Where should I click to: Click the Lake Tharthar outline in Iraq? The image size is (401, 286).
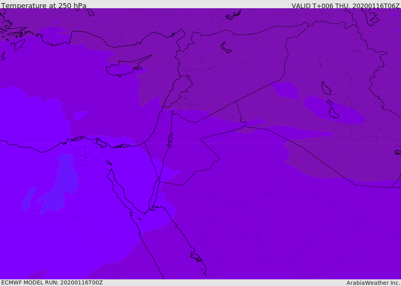tap(326, 88)
